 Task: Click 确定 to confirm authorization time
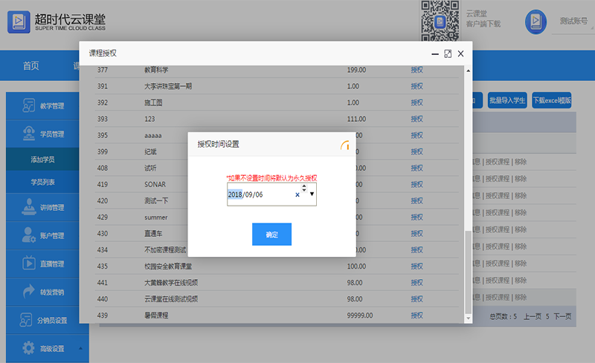[271, 235]
